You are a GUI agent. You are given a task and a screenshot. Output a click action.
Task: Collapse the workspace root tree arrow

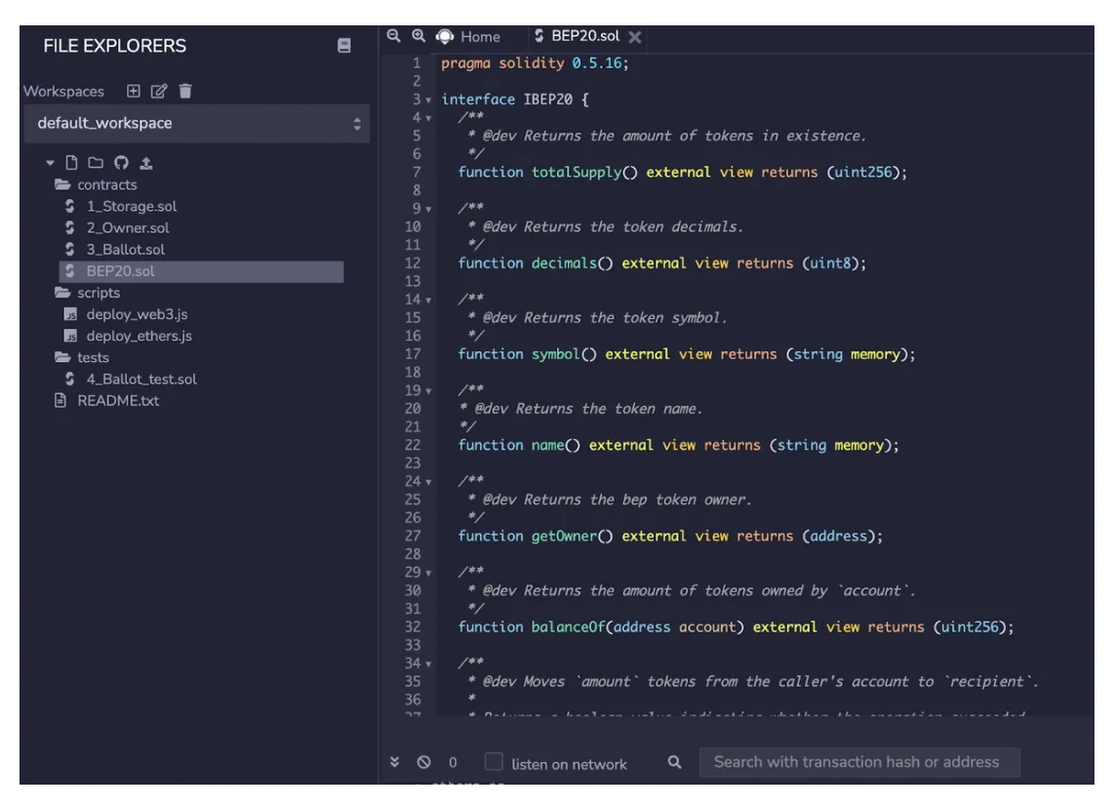point(50,163)
